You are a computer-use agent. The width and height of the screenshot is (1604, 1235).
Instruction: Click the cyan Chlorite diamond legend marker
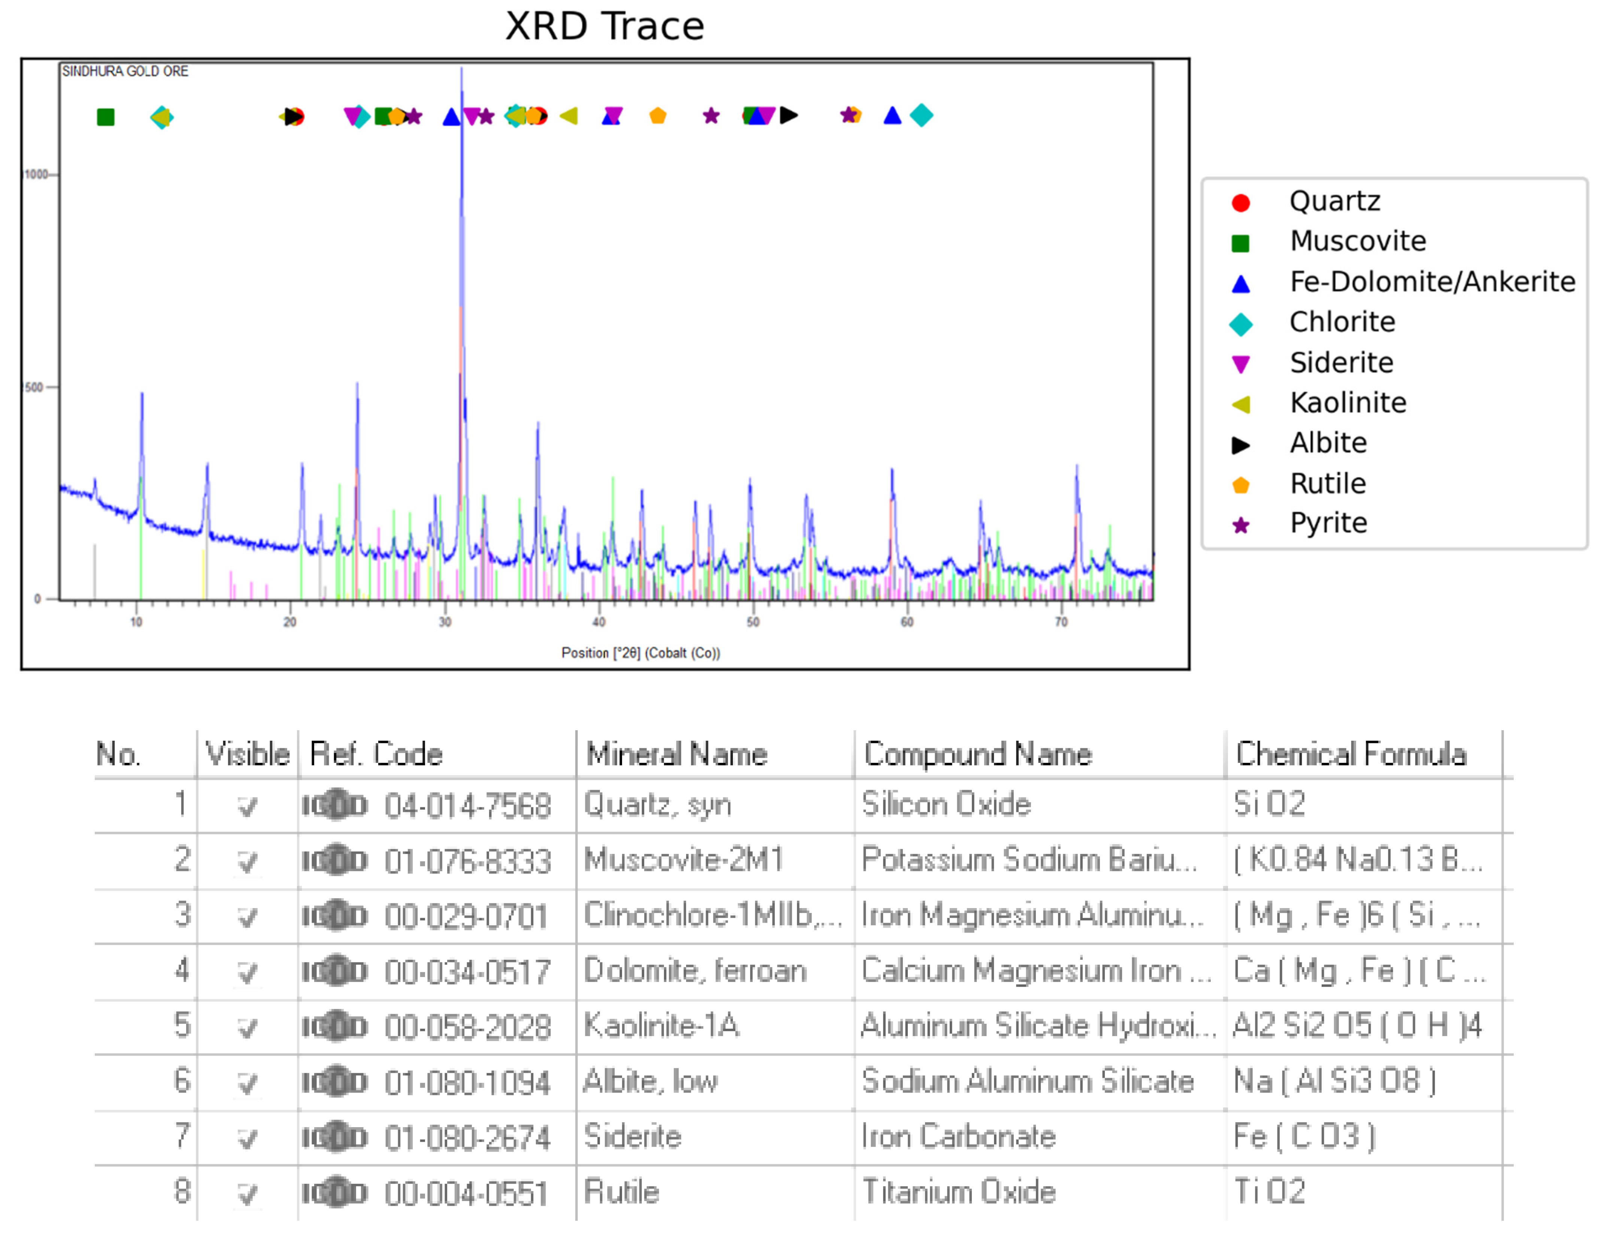point(1240,324)
